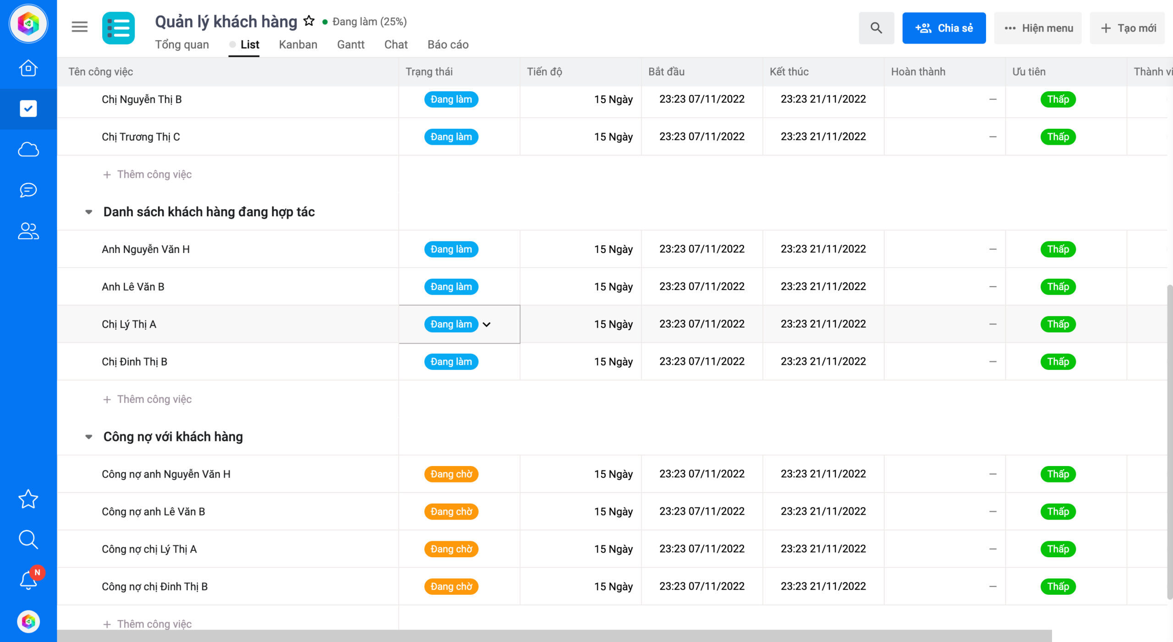Click the horizontal scrollbar at bottom

click(x=554, y=636)
